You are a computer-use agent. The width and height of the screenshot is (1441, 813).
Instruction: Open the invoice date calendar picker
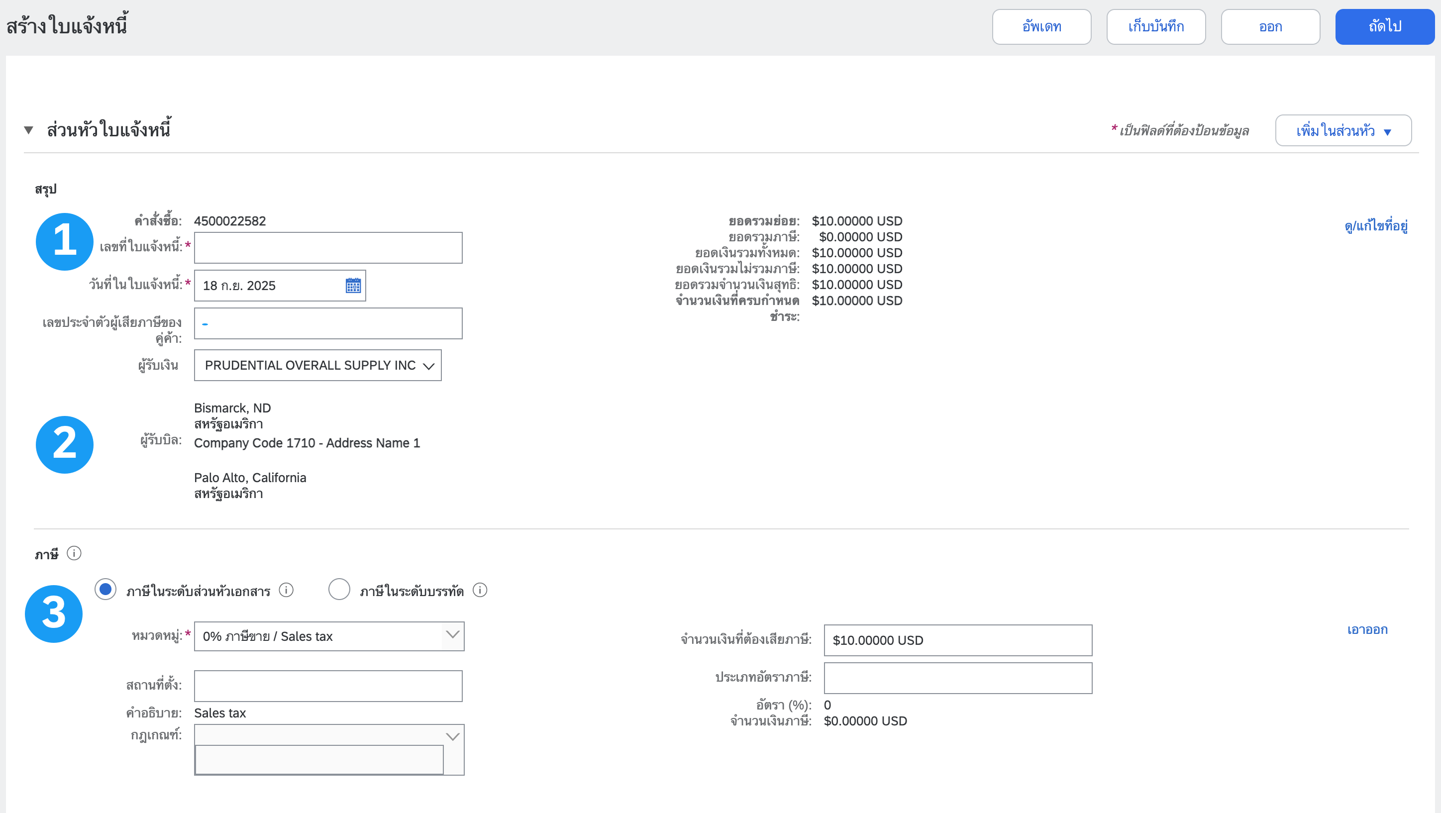[x=353, y=286]
